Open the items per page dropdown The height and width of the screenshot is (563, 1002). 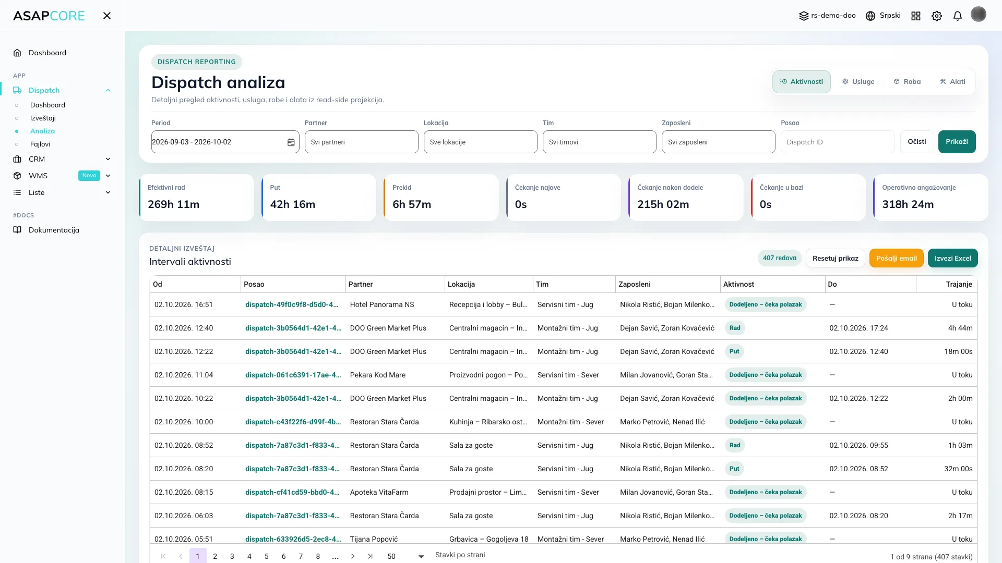click(405, 556)
